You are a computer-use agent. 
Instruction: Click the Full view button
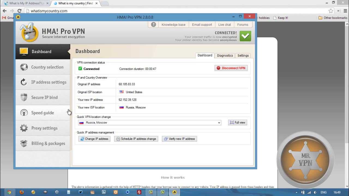[x=237, y=122]
